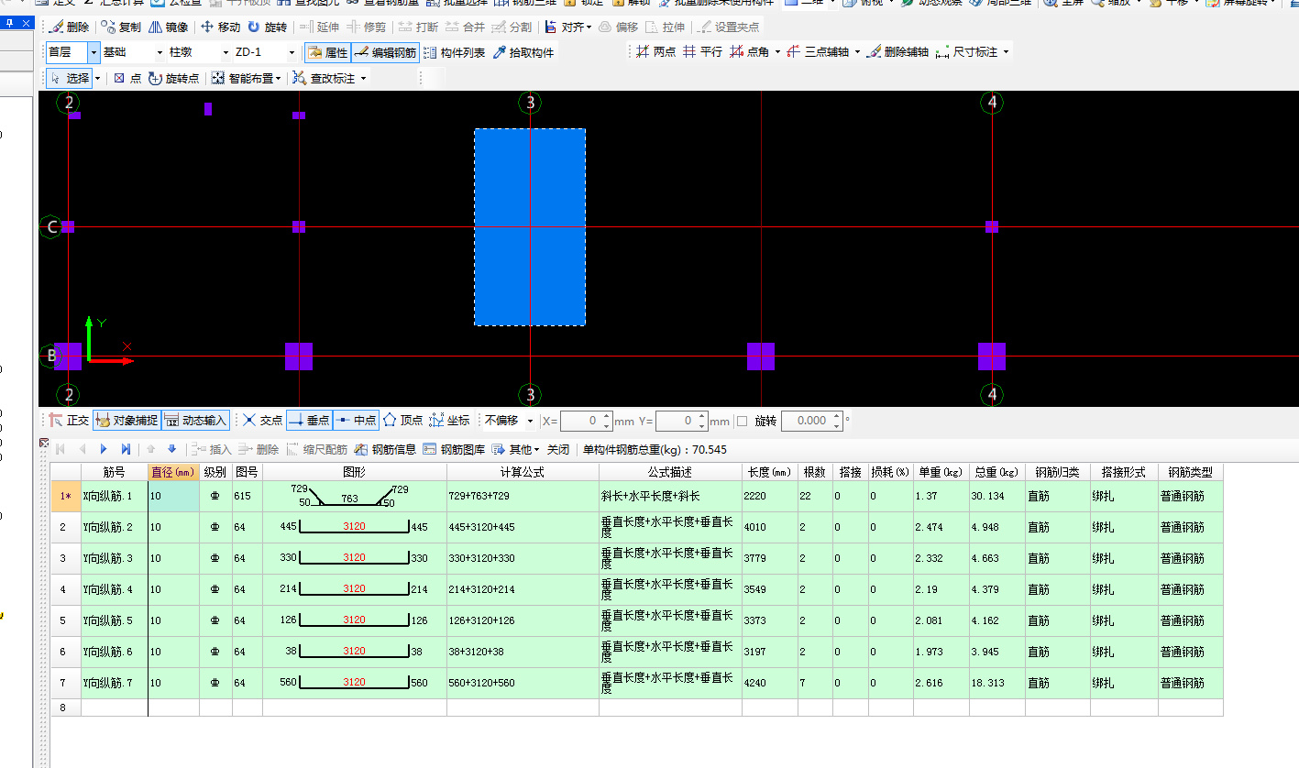1299x768 pixels.
Task: Toggle 正交 orthogonal mode
Action: click(69, 421)
